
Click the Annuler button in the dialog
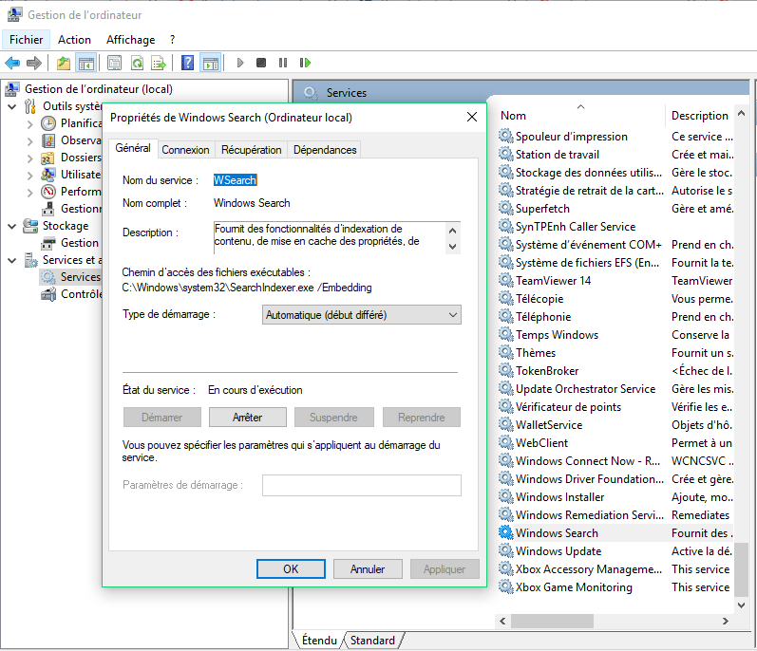(368, 569)
